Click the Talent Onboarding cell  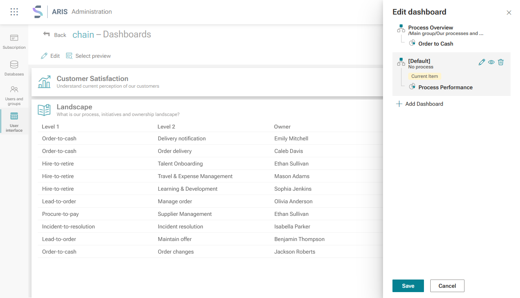180,164
